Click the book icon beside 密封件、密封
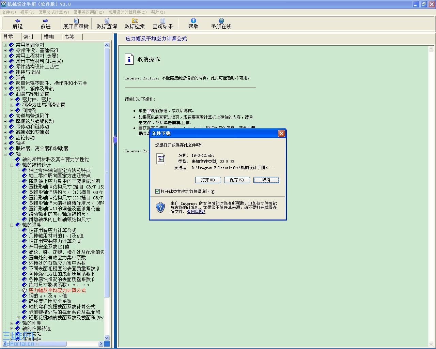The width and height of the screenshot is (436, 349). pos(18,100)
